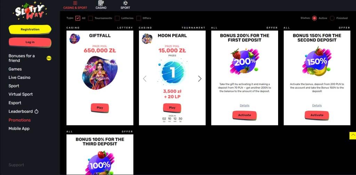This screenshot has height=175, width=356.
Task: Click the Leaderboard trophy icon
Action: tap(37, 111)
